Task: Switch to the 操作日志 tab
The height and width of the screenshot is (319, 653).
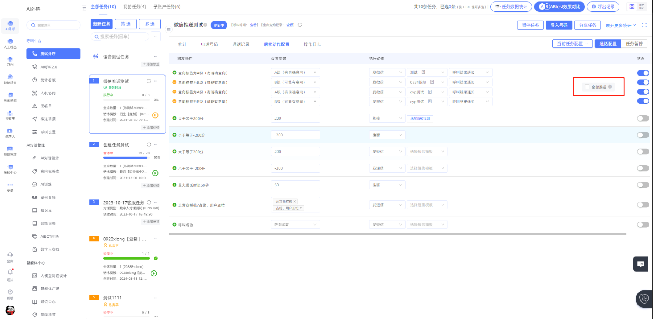Action: point(312,44)
